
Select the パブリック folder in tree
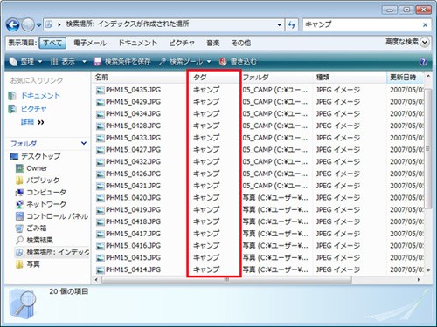coord(43,181)
